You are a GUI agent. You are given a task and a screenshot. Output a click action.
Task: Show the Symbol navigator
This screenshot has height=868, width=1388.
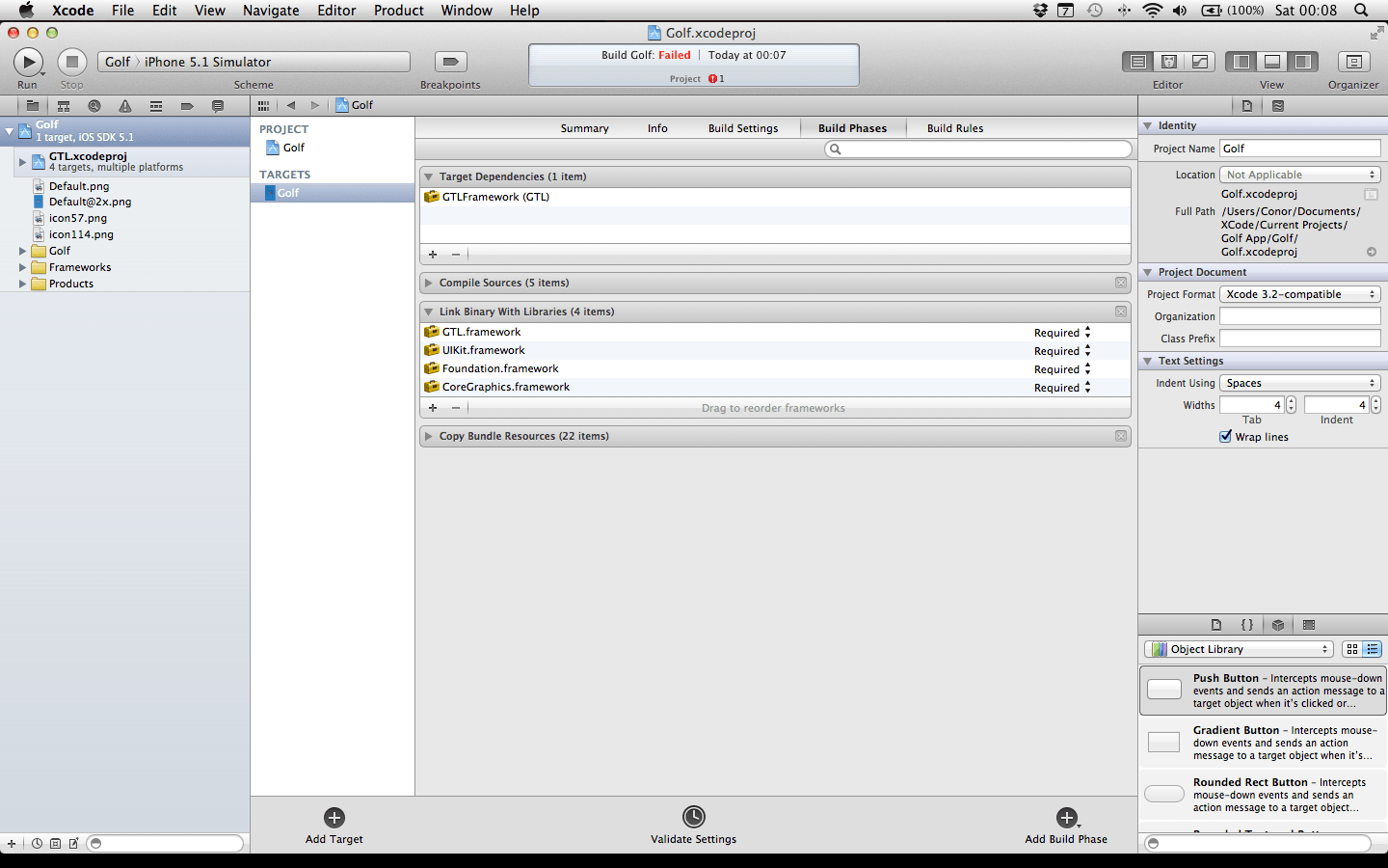64,106
